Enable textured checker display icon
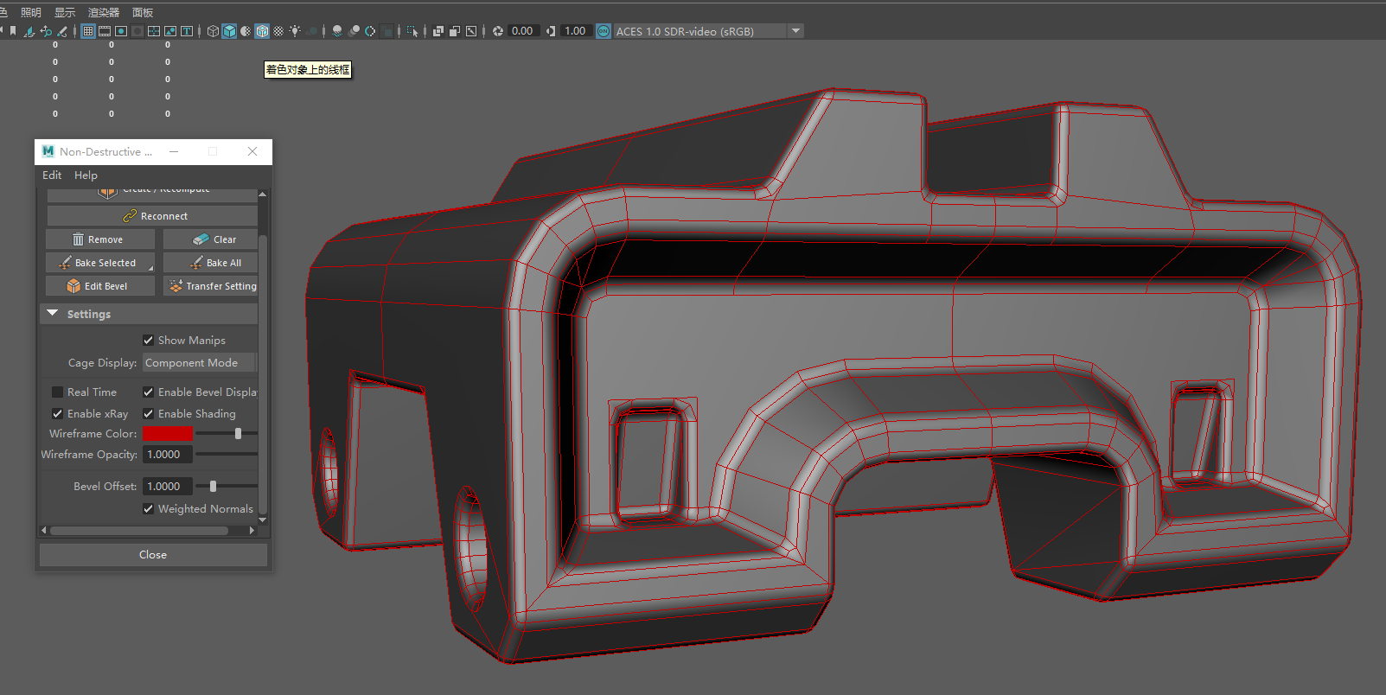The height and width of the screenshot is (695, 1386). [278, 31]
